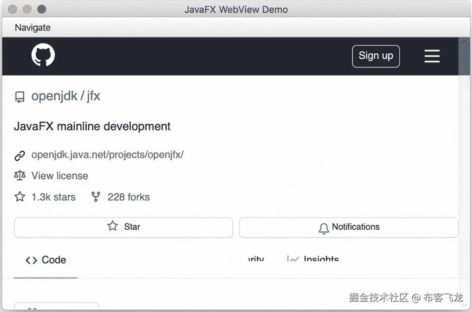
Task: Open the hamburger navigation menu
Action: point(432,56)
